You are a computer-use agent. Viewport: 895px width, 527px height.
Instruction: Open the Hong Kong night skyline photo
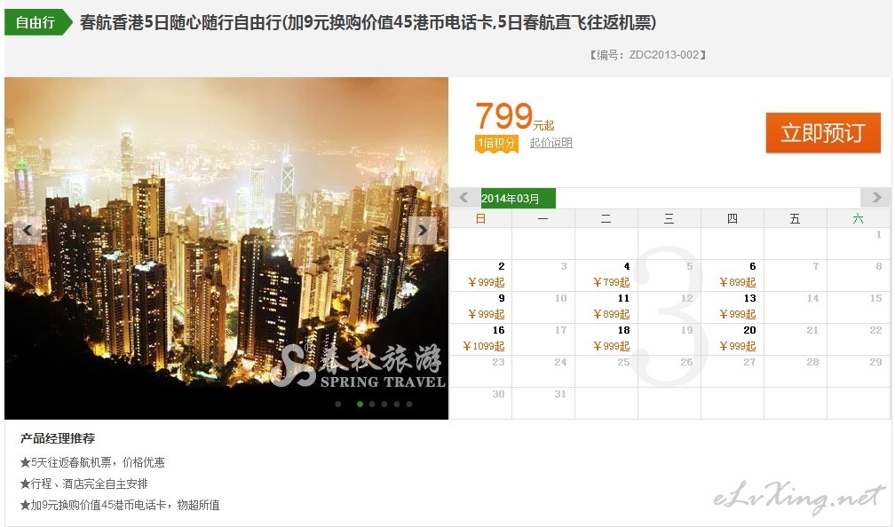(226, 248)
